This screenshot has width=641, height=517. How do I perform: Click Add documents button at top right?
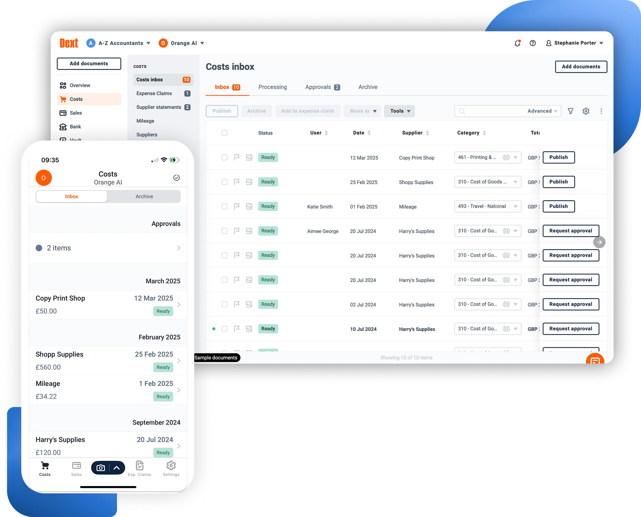point(581,67)
